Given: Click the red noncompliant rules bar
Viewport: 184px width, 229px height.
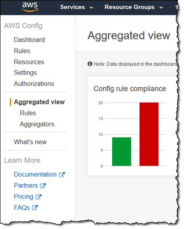Looking at the screenshot, I should pyautogui.click(x=149, y=134).
